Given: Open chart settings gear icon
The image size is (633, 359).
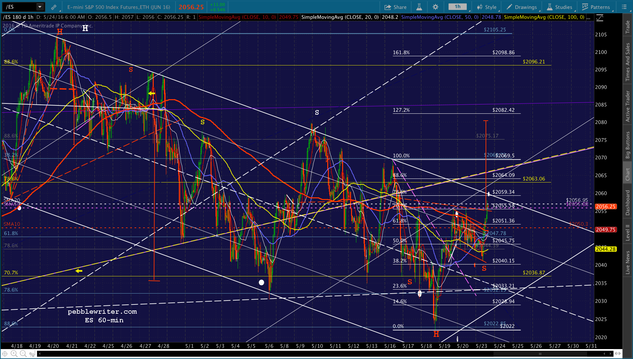Looking at the screenshot, I should click(435, 7).
